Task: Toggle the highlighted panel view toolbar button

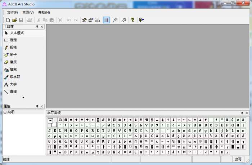Action: [106, 20]
